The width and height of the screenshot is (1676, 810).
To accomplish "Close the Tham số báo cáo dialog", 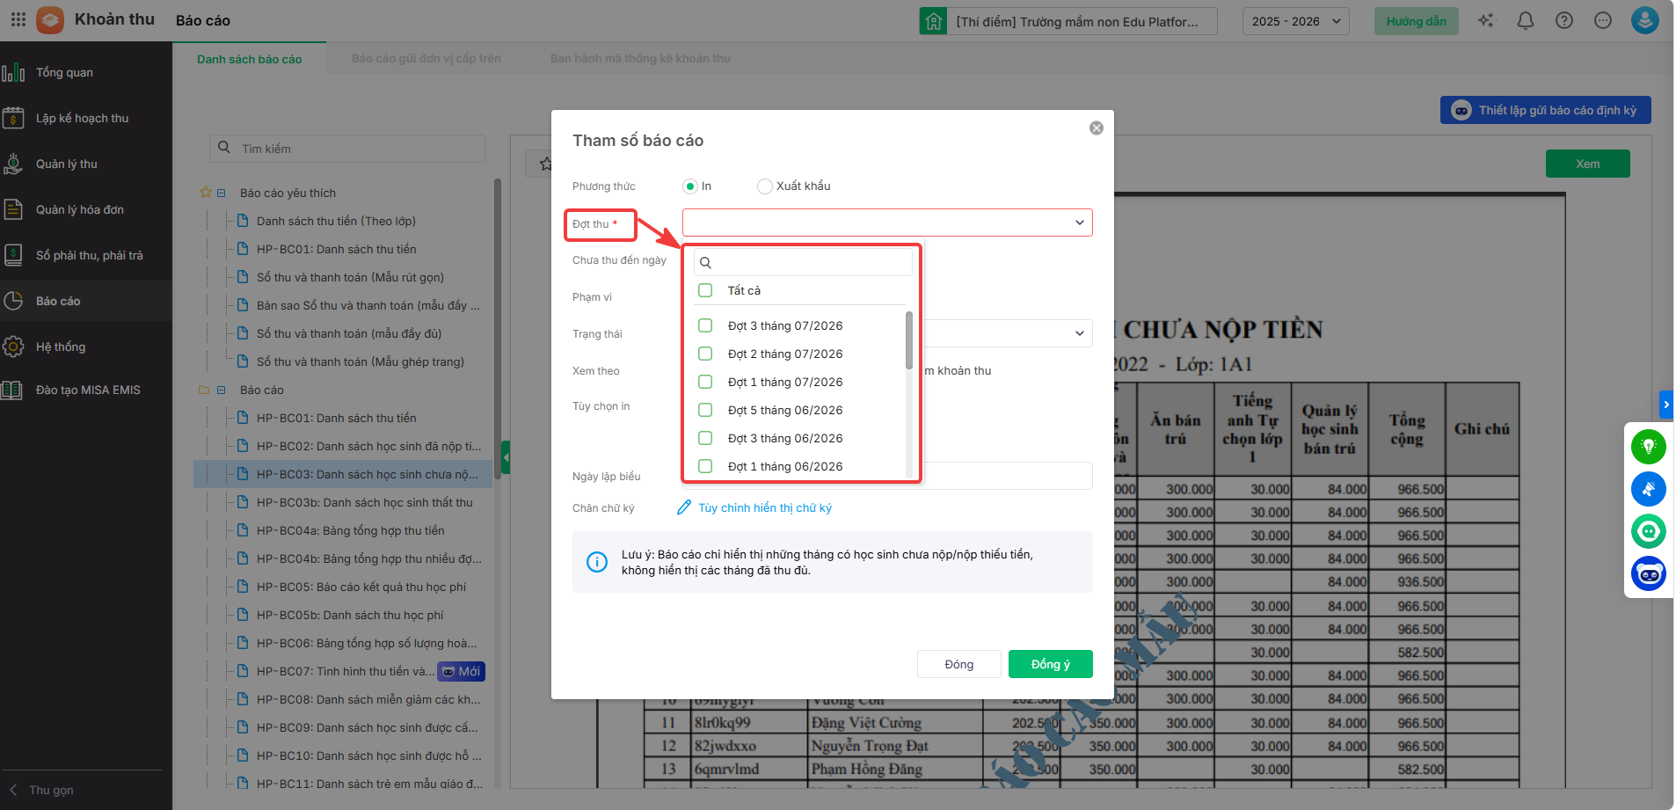I will (x=1097, y=128).
